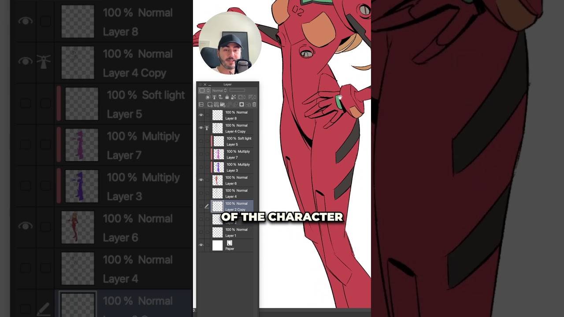Show Layer 3 visibility box in centre Layer panel
This screenshot has height=317, width=564.
tap(201, 167)
